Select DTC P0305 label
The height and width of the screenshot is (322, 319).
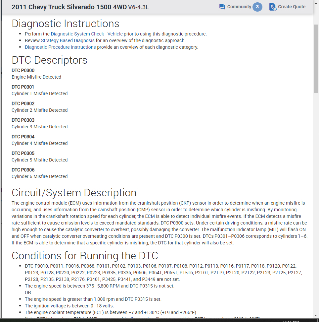coord(23,154)
